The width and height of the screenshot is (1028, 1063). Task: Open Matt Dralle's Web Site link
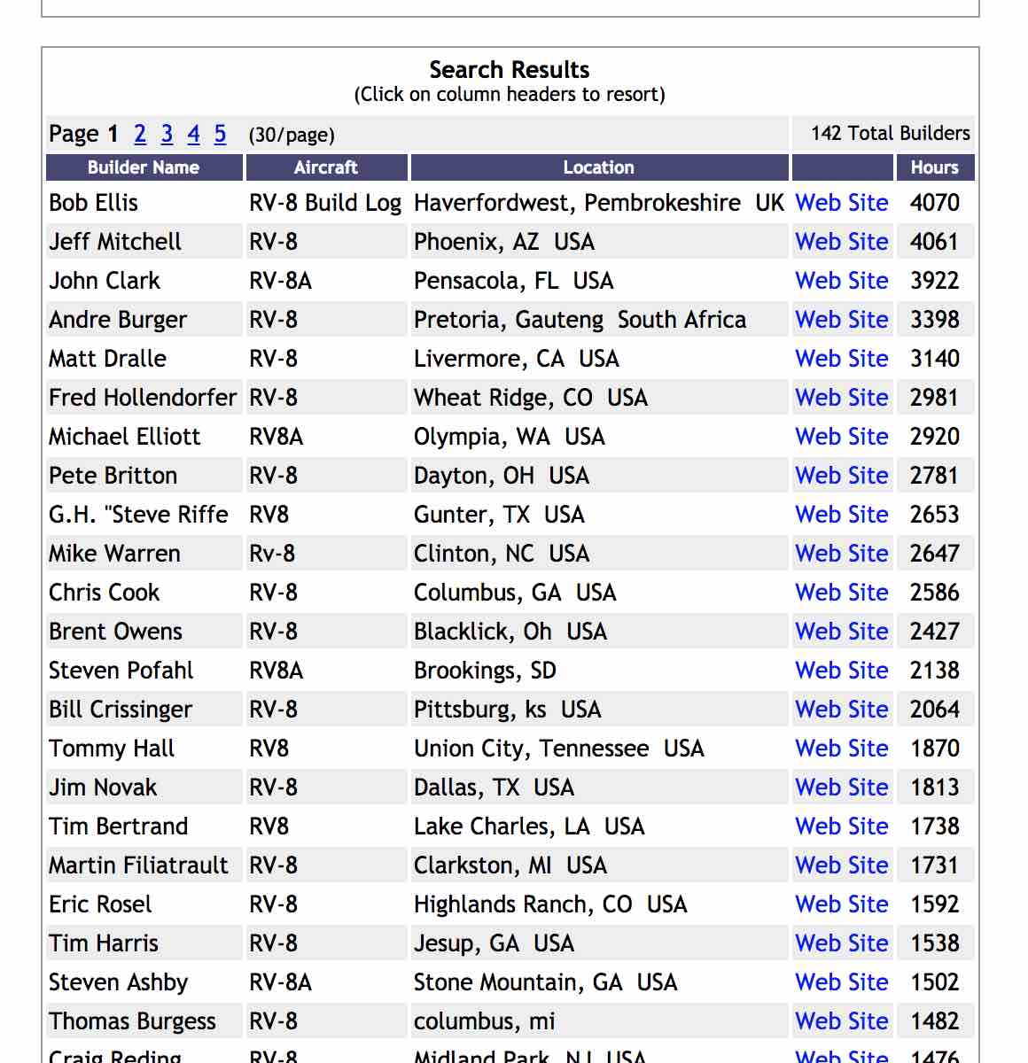[x=842, y=359]
